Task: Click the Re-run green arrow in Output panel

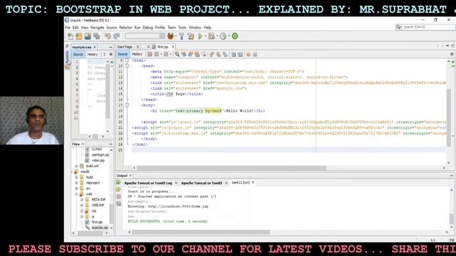Action: (x=119, y=182)
